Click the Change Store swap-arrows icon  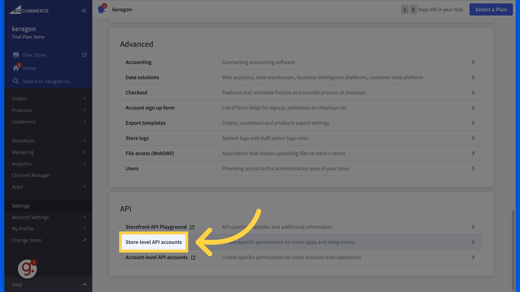tap(84, 240)
